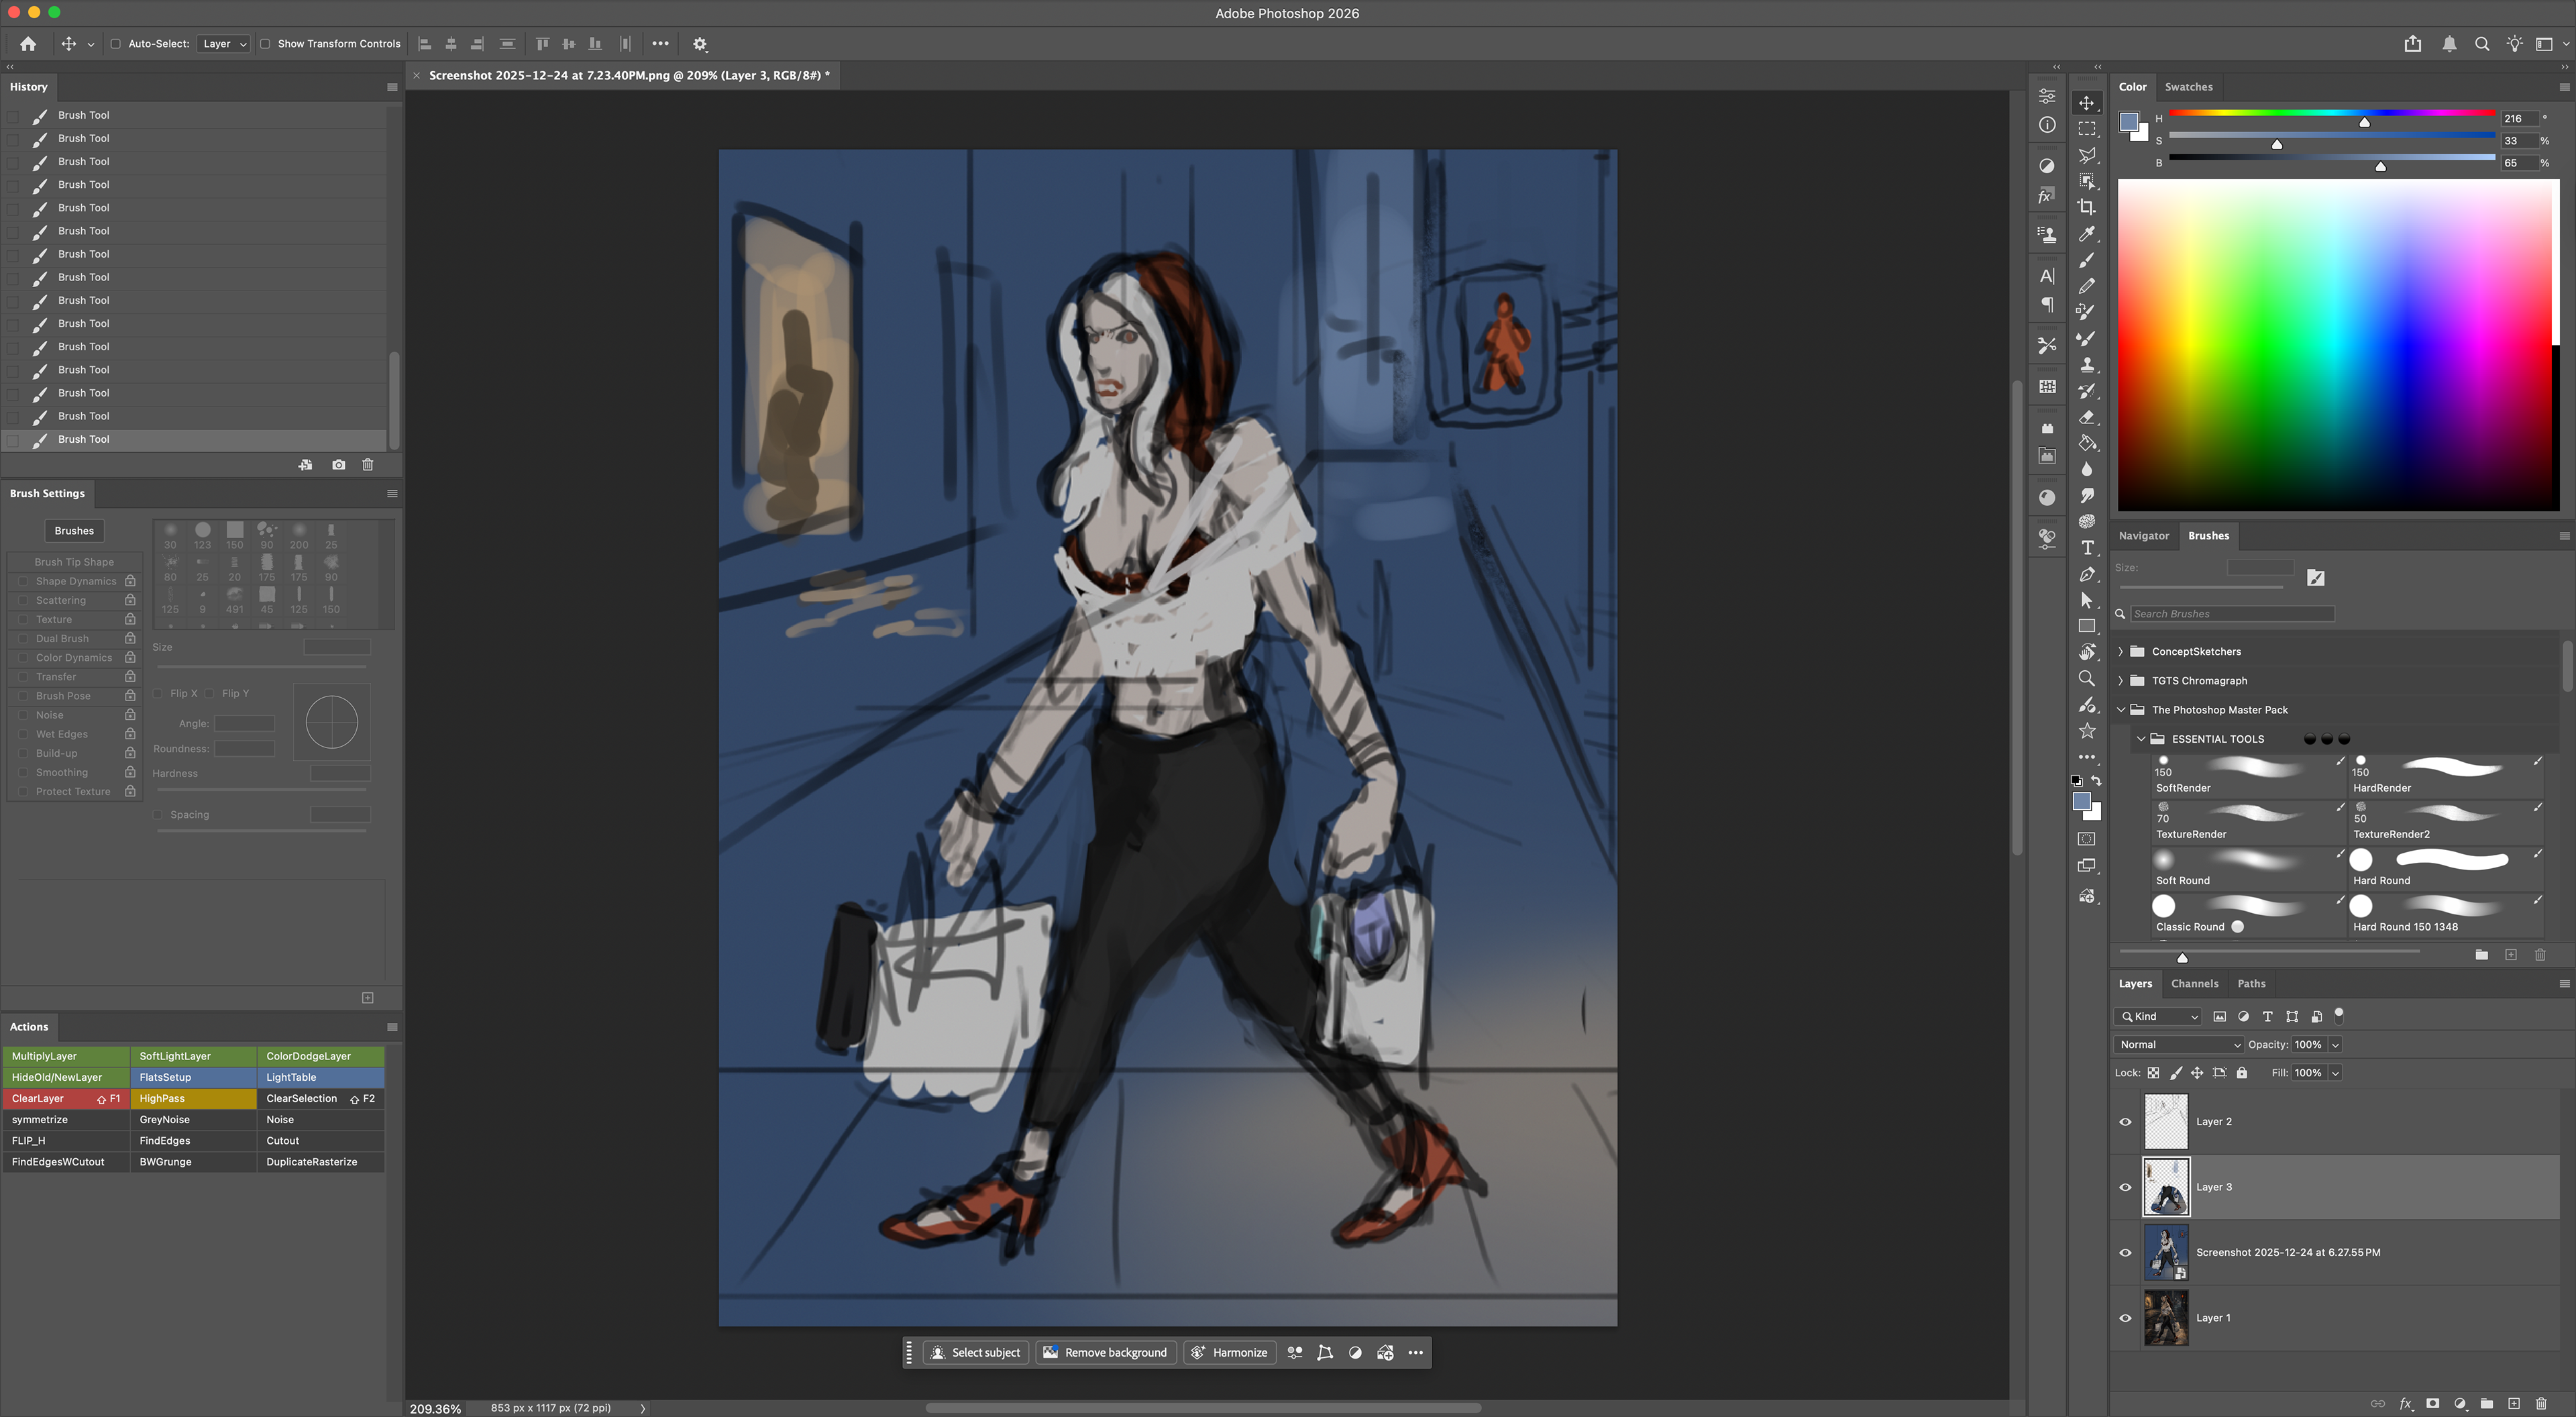2576x1417 pixels.
Task: Enable Show Transform Controls checkbox
Action: click(x=265, y=44)
